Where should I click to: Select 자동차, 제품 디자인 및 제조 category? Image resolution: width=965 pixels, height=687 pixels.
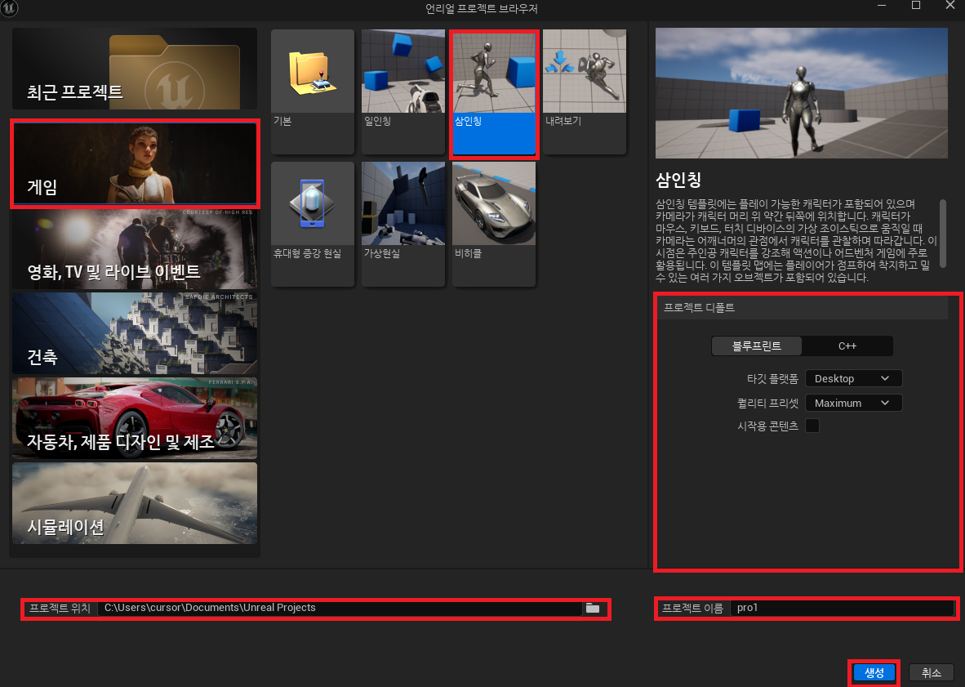coord(135,418)
